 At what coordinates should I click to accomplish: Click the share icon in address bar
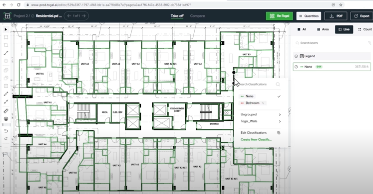333,5
